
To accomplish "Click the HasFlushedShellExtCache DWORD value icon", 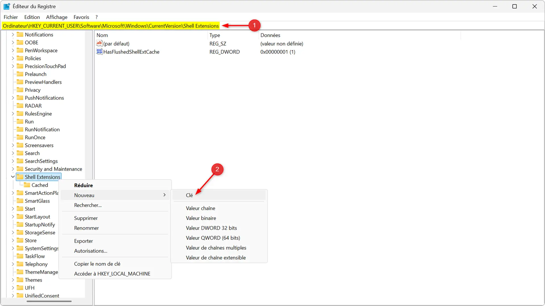I will pyautogui.click(x=99, y=52).
